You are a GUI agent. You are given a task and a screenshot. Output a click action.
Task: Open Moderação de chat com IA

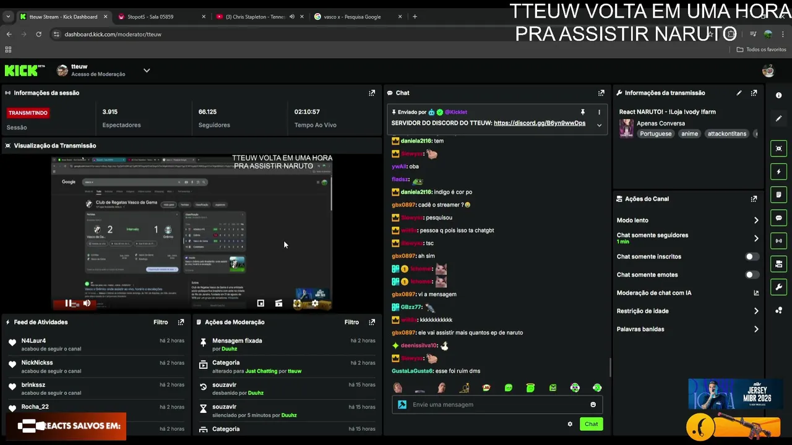687,293
